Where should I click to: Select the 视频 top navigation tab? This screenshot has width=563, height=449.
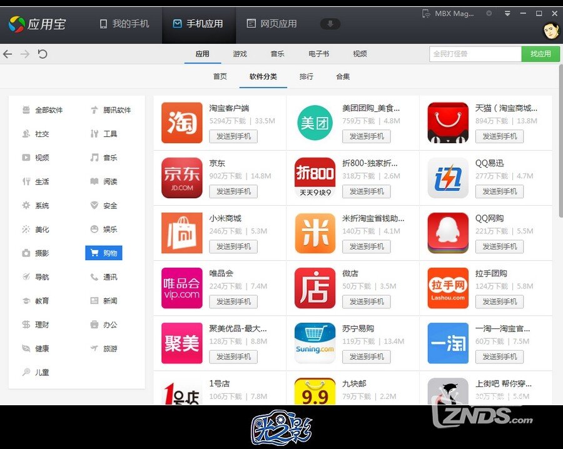click(x=360, y=54)
